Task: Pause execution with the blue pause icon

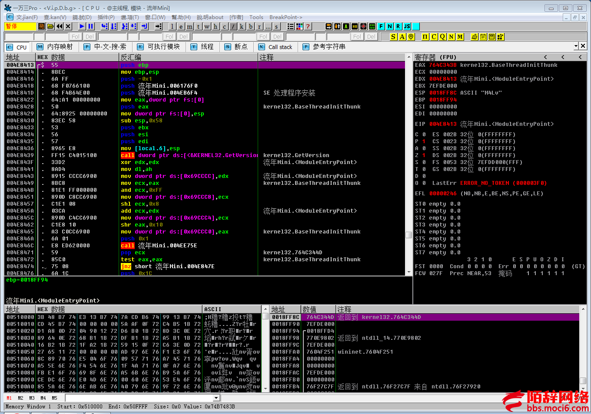Action: [91, 26]
